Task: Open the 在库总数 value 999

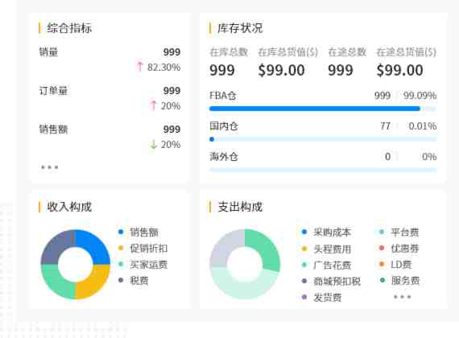Action: 222,70
